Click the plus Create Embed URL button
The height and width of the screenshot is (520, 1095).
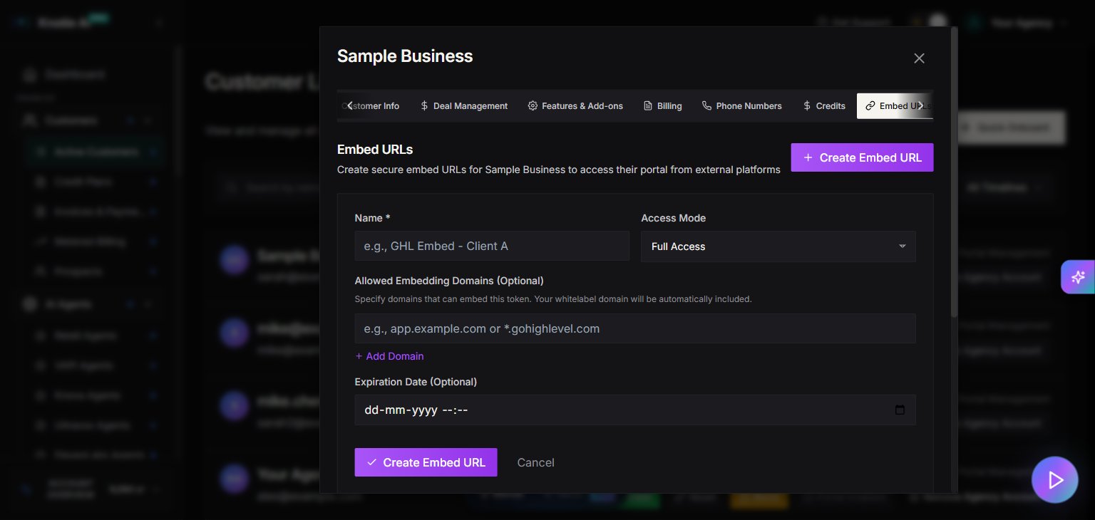pos(862,157)
